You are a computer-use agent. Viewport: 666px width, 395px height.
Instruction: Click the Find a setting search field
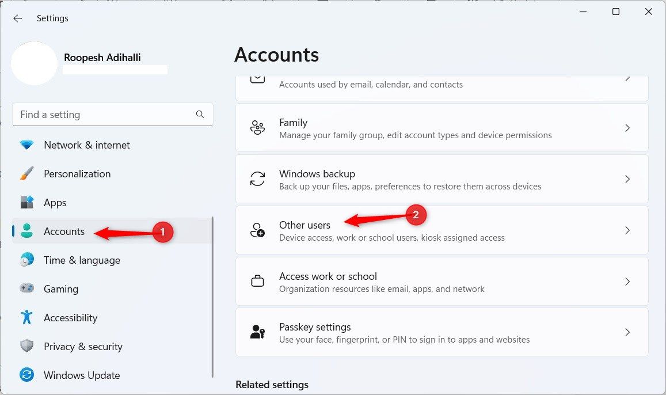[x=113, y=114]
